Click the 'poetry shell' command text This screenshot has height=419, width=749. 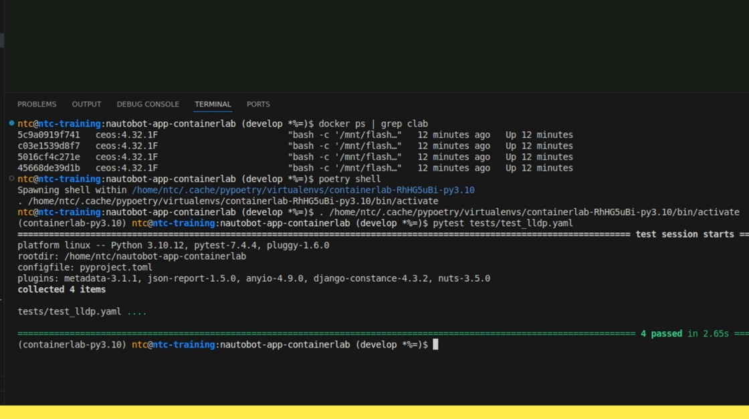pyautogui.click(x=350, y=179)
